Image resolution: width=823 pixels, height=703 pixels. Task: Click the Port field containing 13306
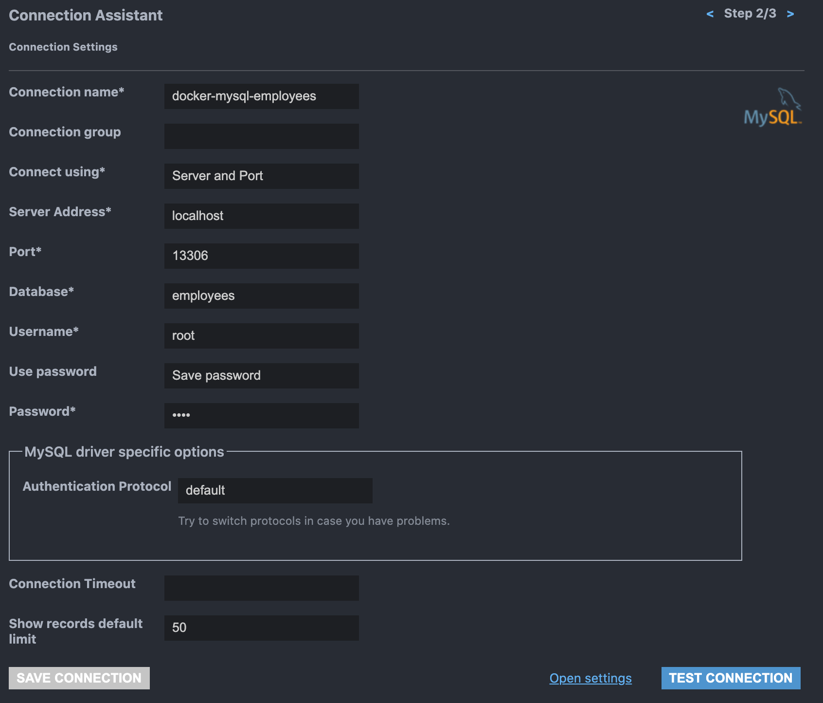[x=261, y=256]
